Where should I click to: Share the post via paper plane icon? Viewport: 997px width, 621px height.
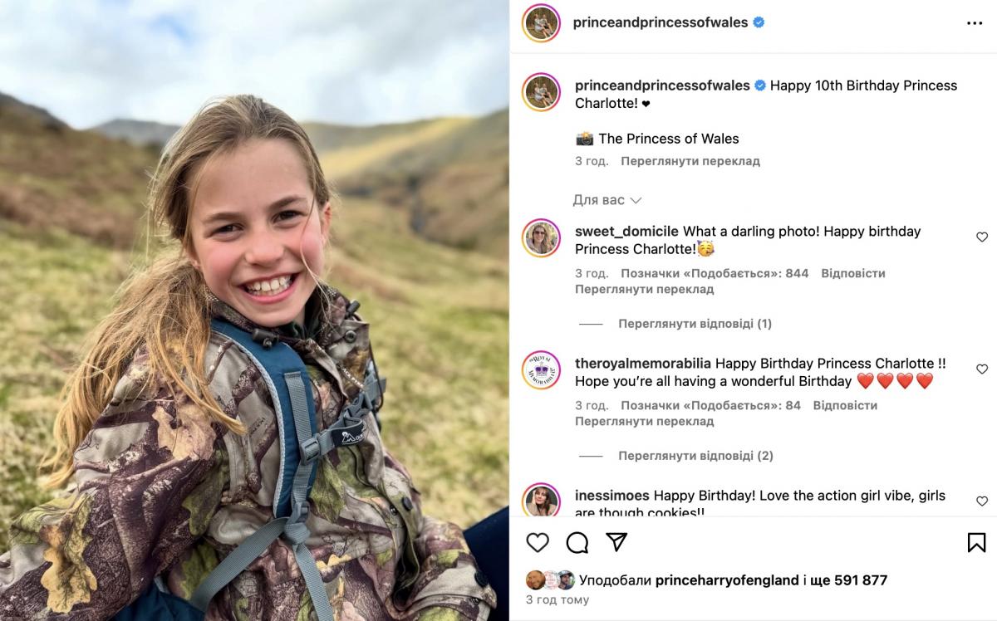(616, 542)
